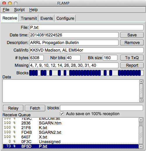Select the Unassigned 0F3C queue entry
Screen dimensions: 146x151
point(71,142)
